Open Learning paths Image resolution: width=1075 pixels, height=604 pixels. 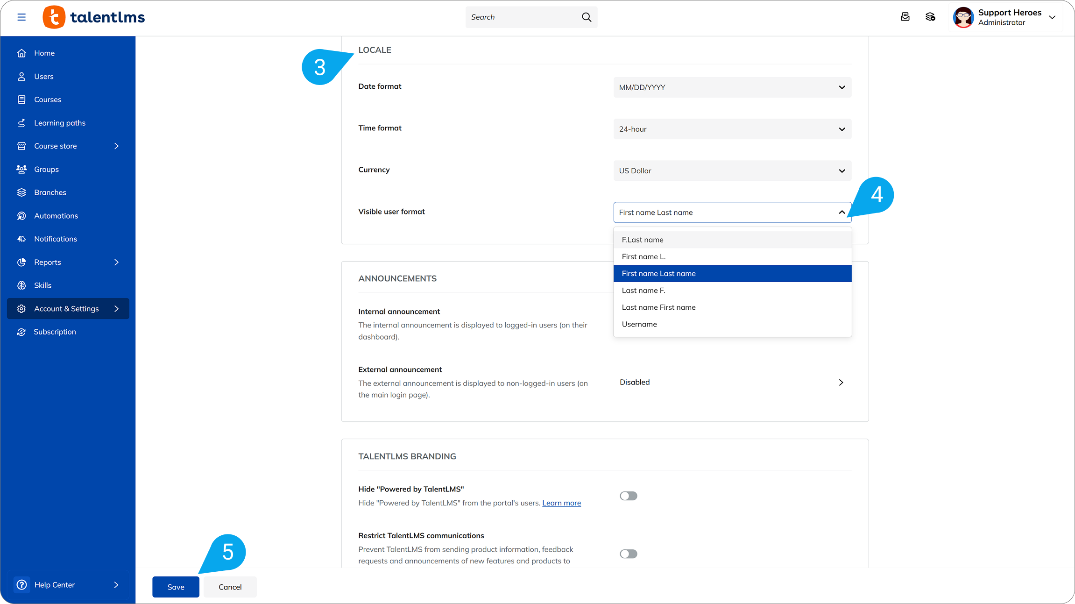(x=59, y=122)
